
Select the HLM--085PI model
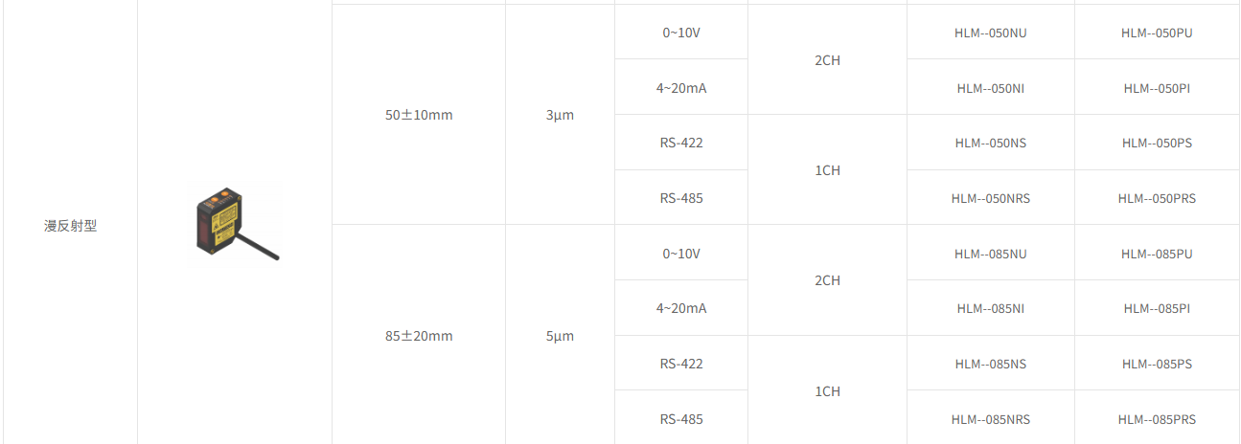1157,308
